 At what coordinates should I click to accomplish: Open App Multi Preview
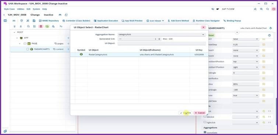coord(132,21)
